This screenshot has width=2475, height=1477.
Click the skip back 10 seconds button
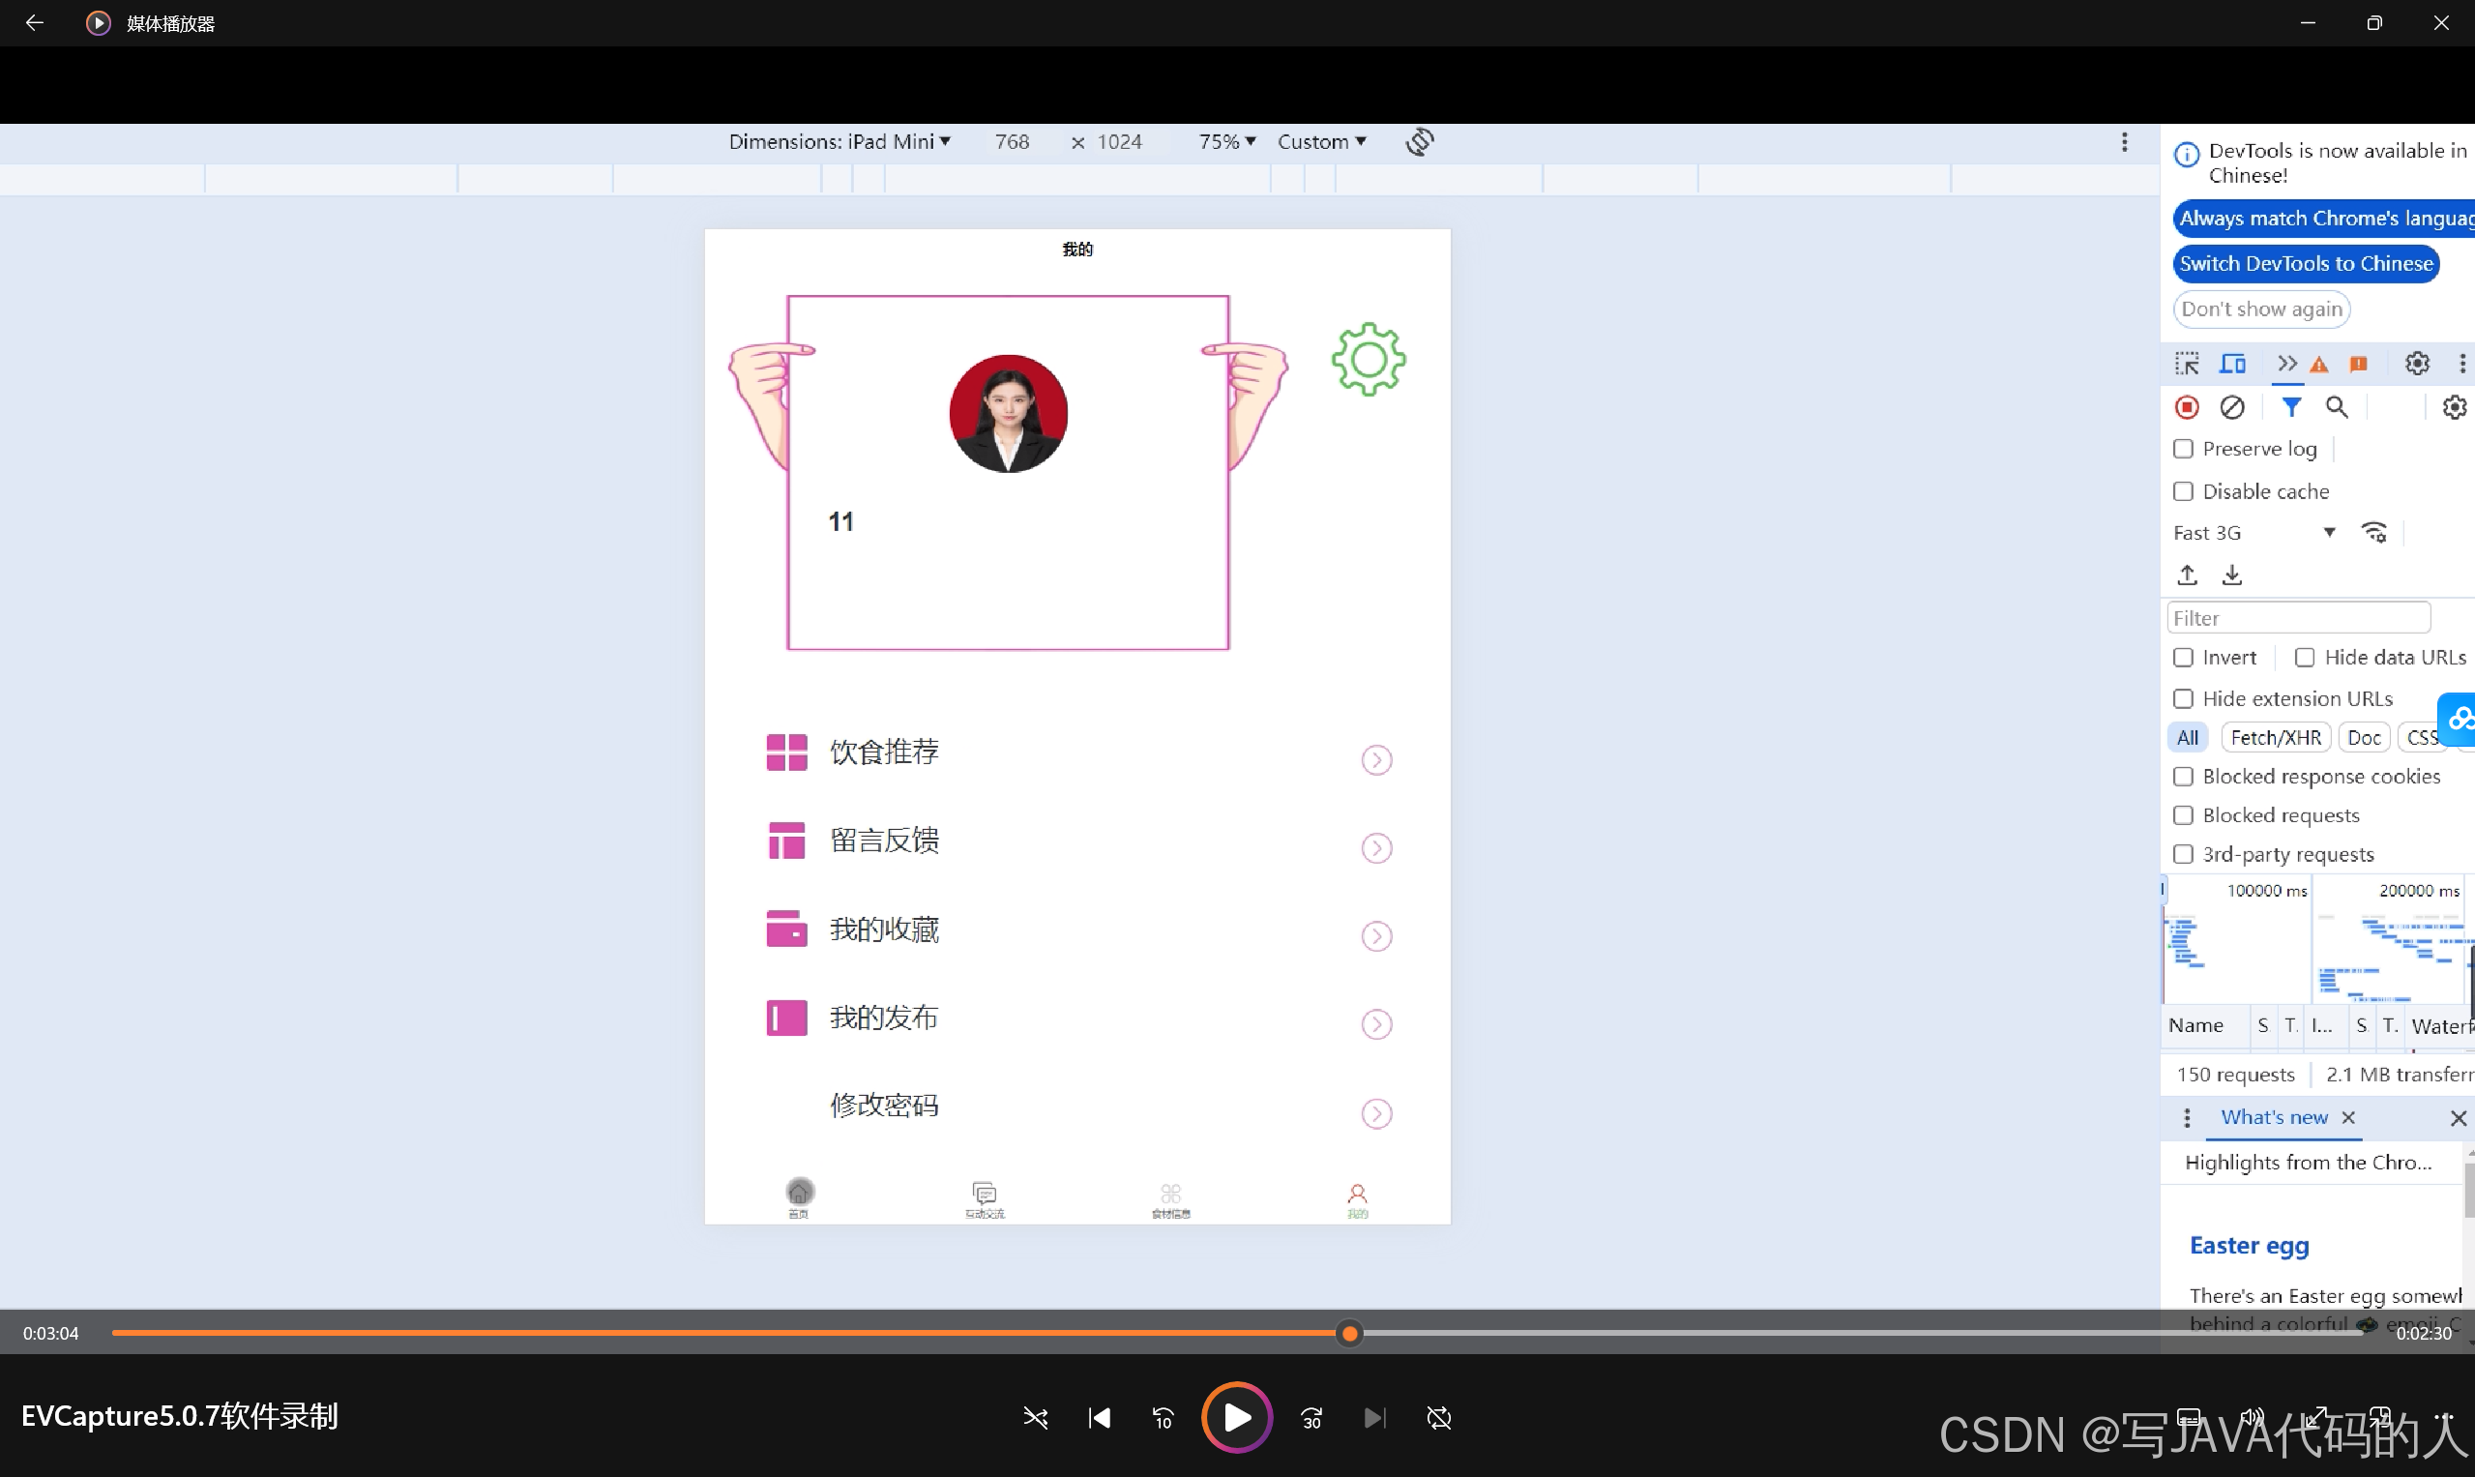click(1163, 1417)
